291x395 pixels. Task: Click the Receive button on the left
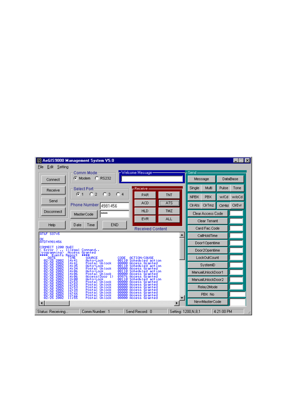[53, 190]
